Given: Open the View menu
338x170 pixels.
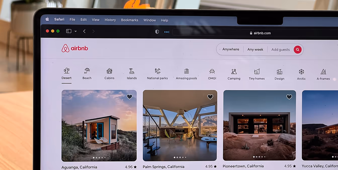Looking at the screenshot, I should (x=96, y=20).
